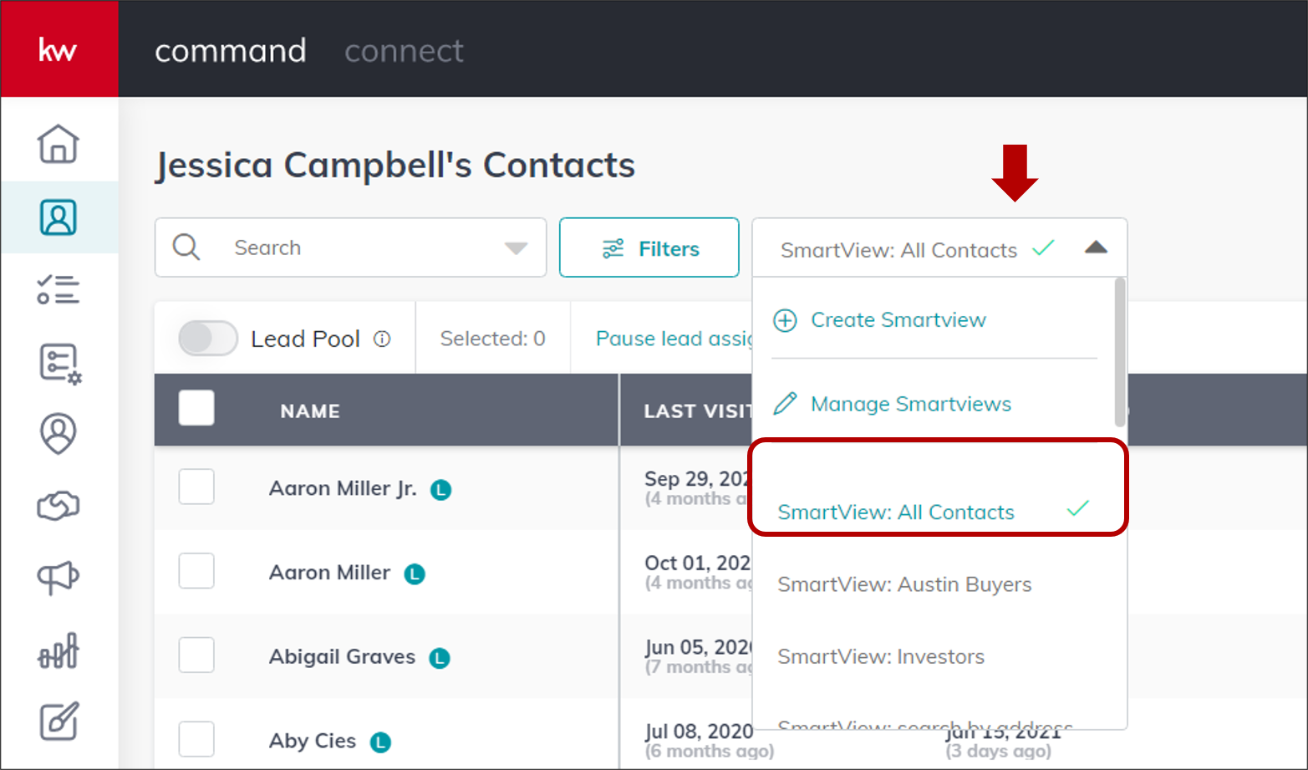1308x770 pixels.
Task: Click the L badge next to Aaron Miller Jr.
Action: click(x=440, y=490)
